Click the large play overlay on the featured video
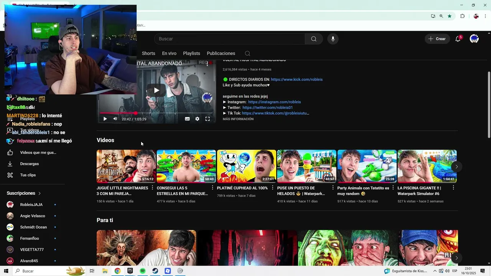491x276 pixels. (x=157, y=90)
